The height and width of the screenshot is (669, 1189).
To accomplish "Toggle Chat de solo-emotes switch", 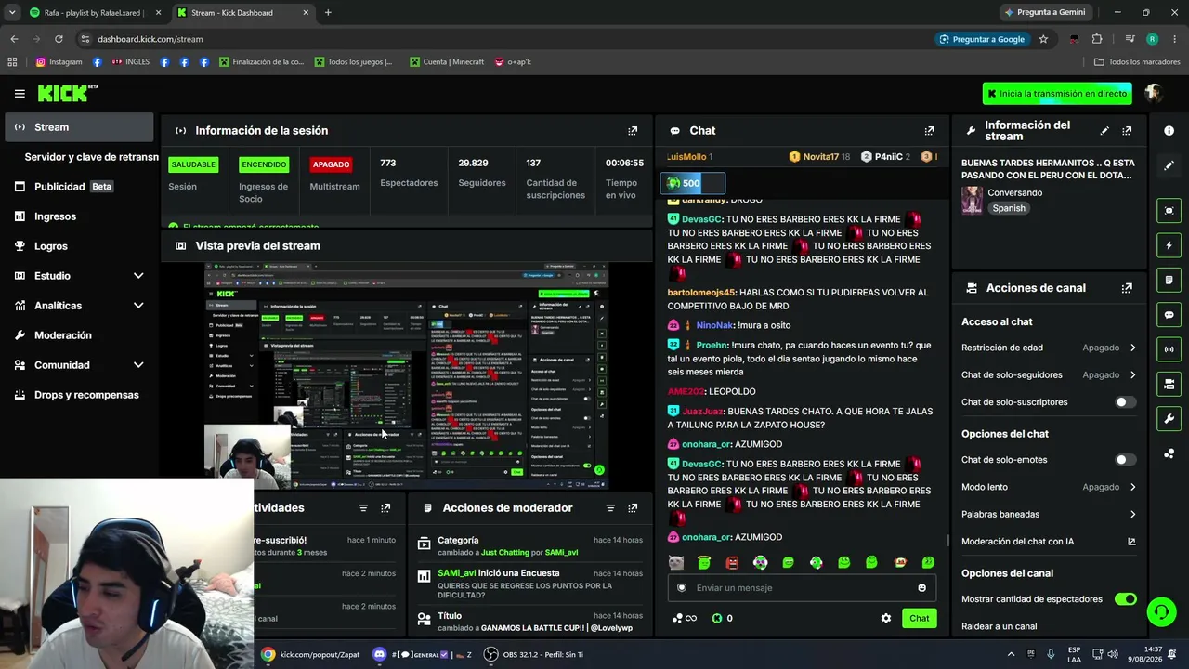I will tap(1124, 460).
